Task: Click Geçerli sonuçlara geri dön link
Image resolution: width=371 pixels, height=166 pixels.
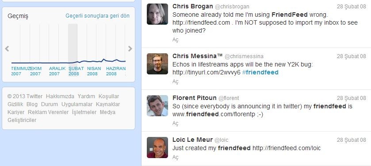Action: (x=97, y=16)
